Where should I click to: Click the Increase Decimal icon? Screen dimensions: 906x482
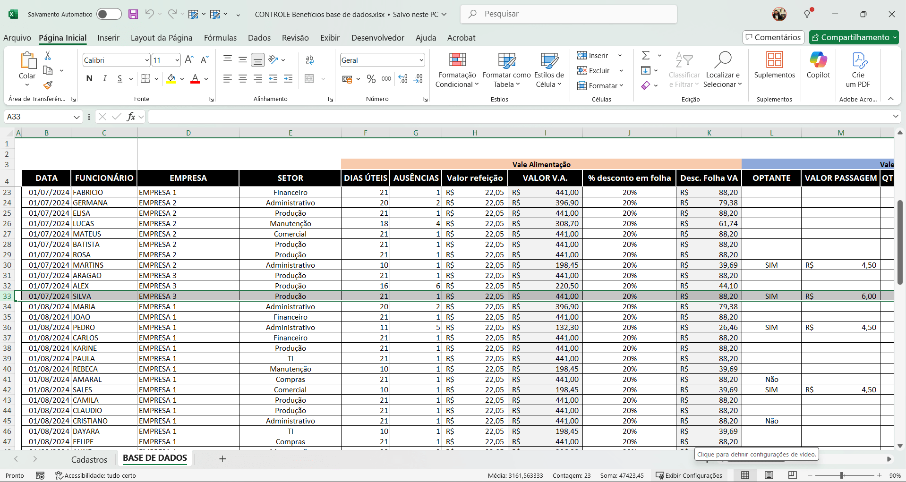coord(403,79)
